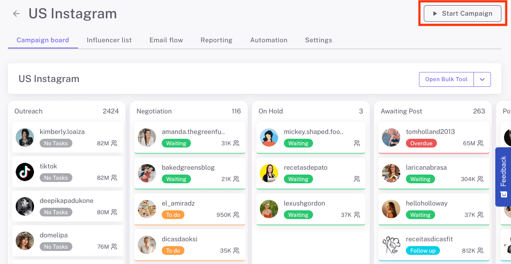The image size is (511, 264).
Task: Click domelipa's avatar
Action: pyautogui.click(x=25, y=241)
